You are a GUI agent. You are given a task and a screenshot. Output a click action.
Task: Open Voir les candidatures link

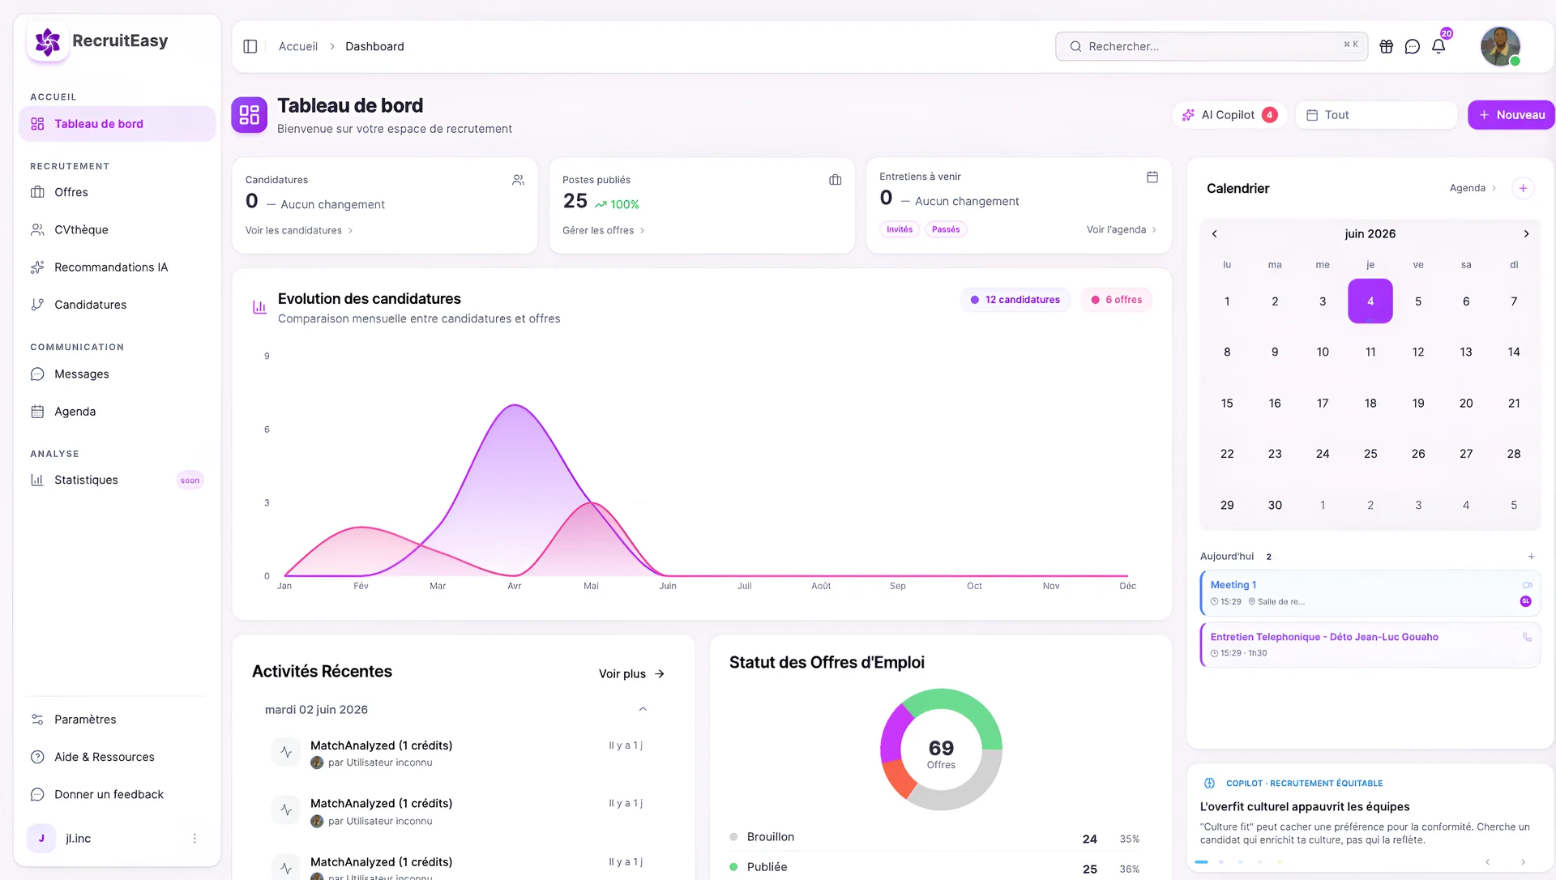pyautogui.click(x=299, y=230)
